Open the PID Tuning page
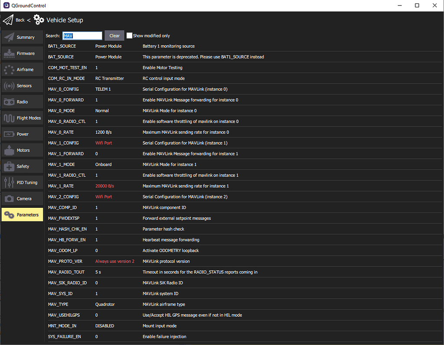The height and width of the screenshot is (345, 444). [x=22, y=182]
